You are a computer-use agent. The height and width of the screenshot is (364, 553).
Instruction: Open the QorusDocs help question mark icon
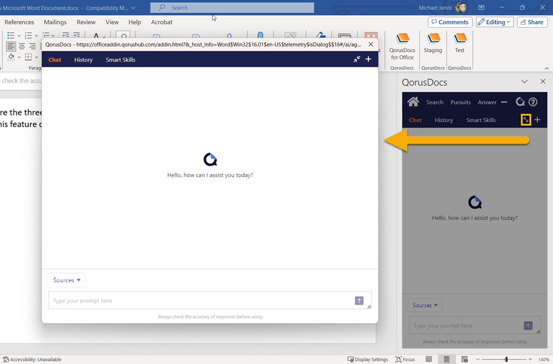[533, 102]
